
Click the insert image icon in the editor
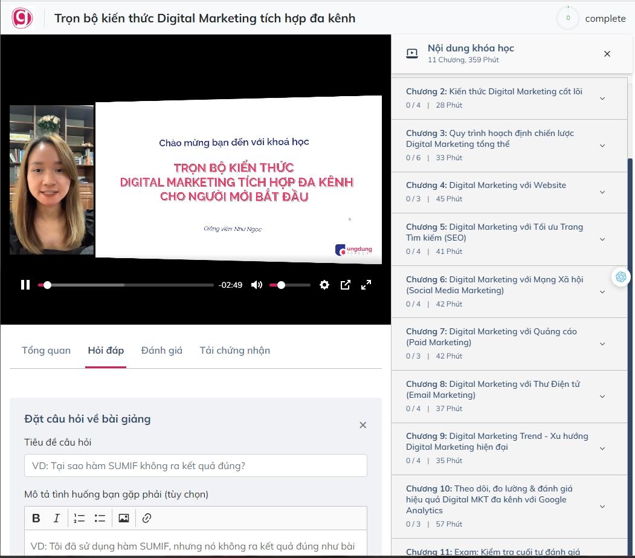[x=124, y=518]
